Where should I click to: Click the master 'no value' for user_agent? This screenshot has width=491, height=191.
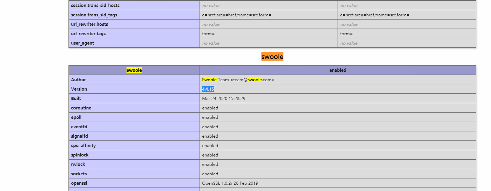[349, 43]
